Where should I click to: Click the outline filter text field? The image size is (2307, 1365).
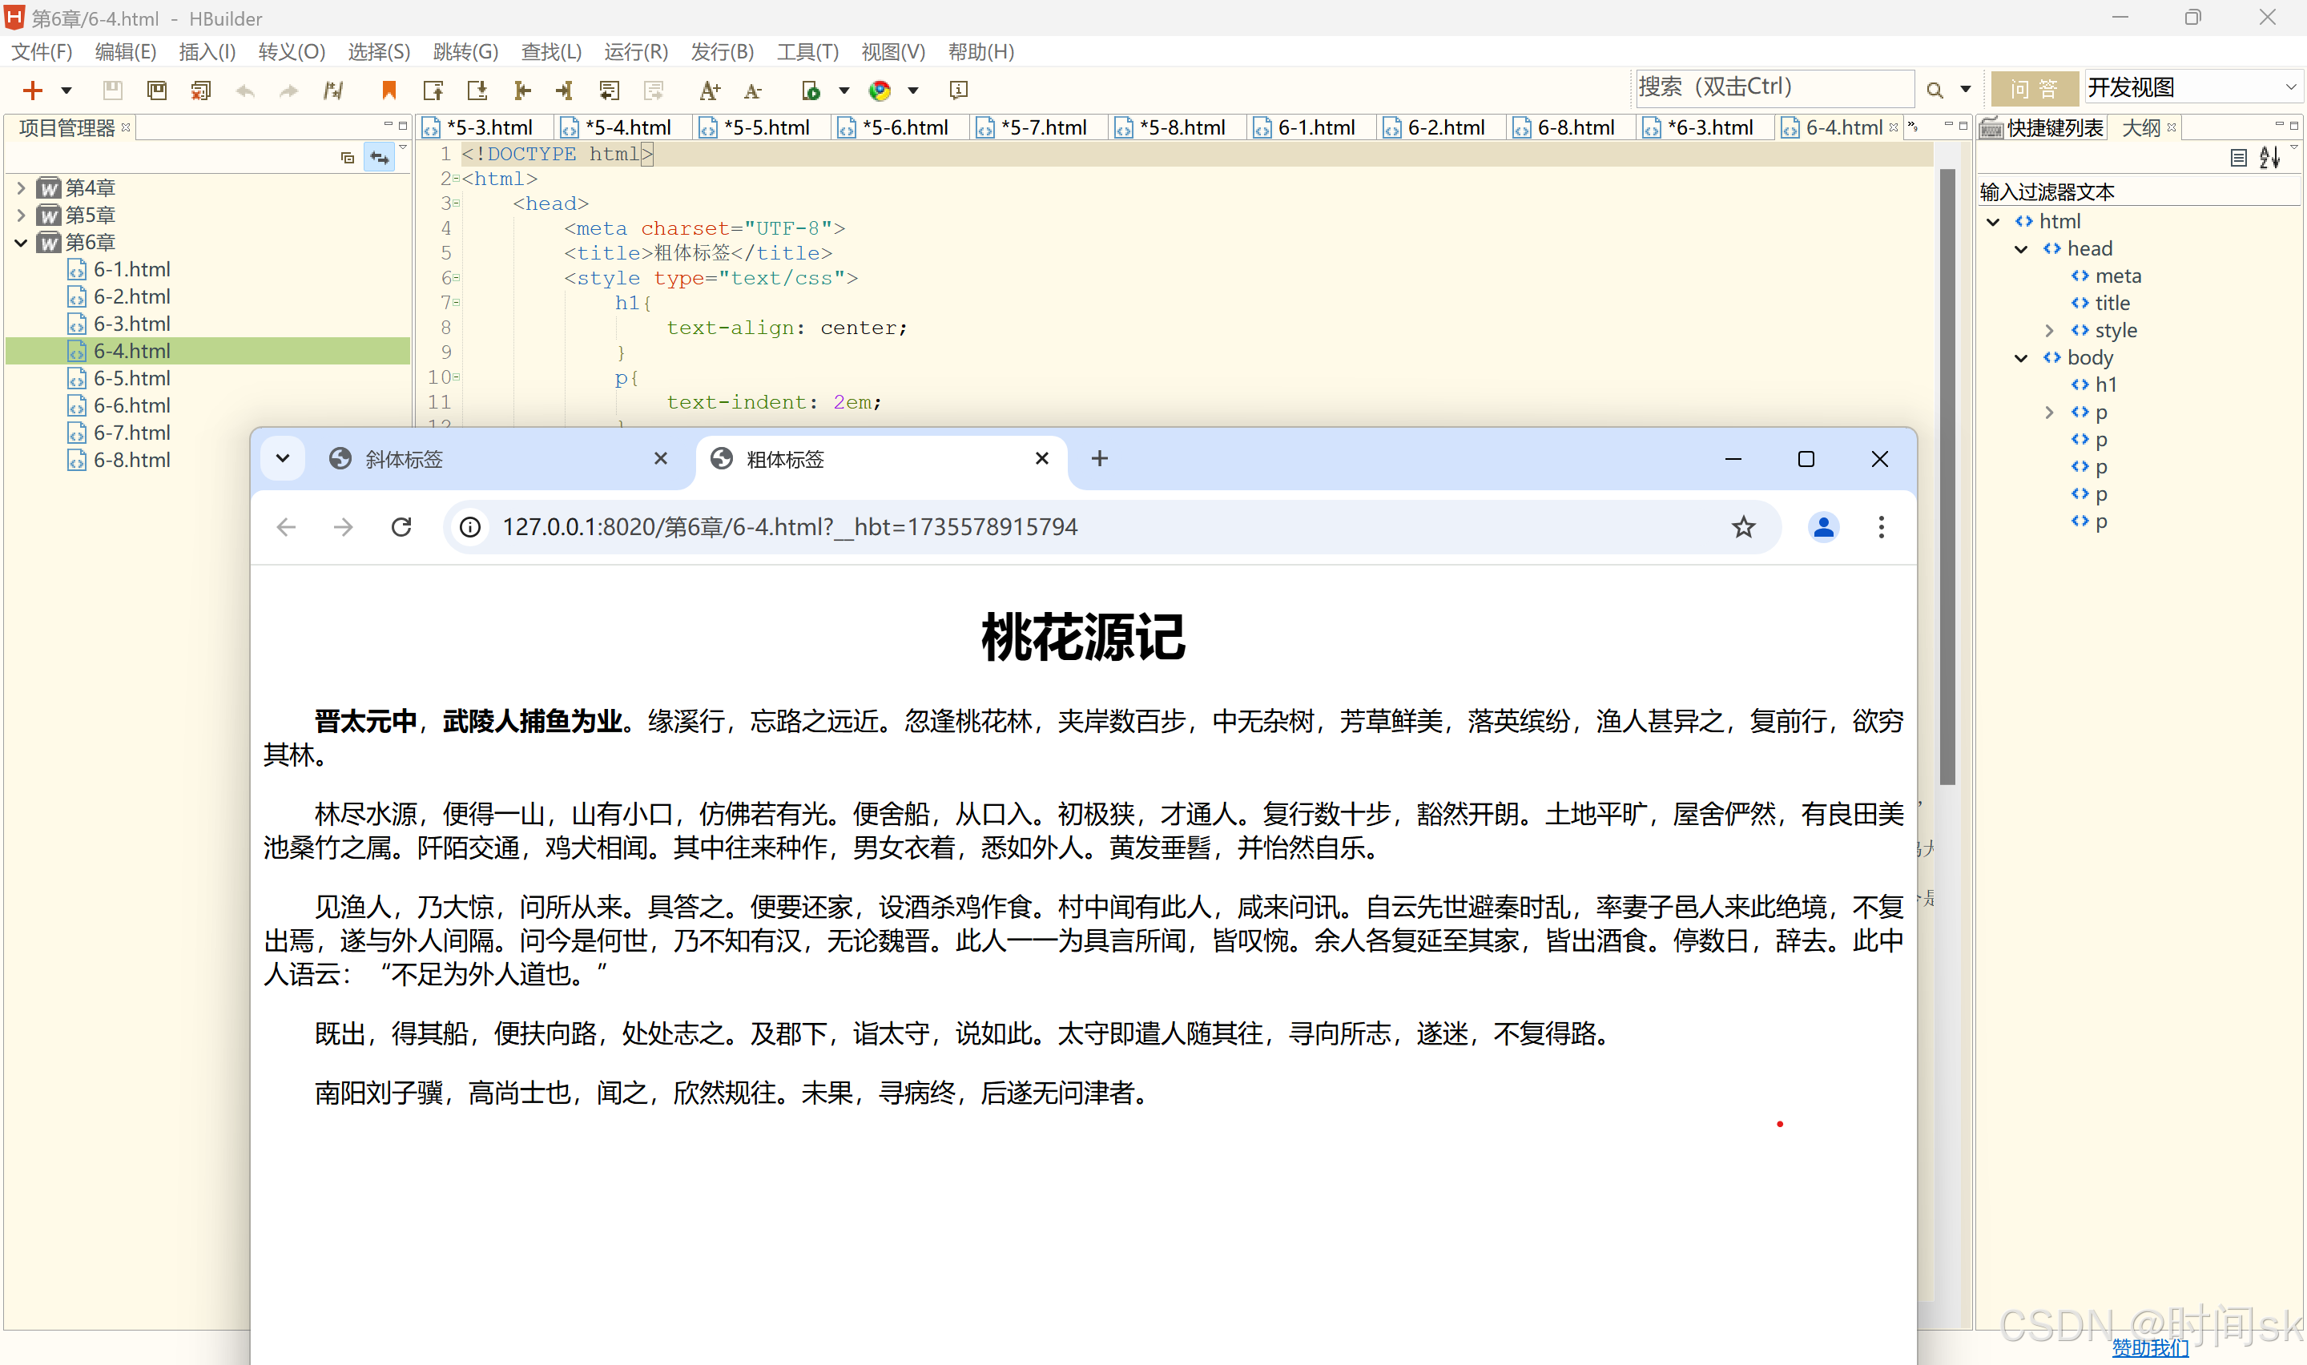point(2133,191)
